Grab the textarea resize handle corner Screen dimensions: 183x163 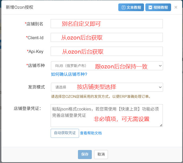[161, 125]
